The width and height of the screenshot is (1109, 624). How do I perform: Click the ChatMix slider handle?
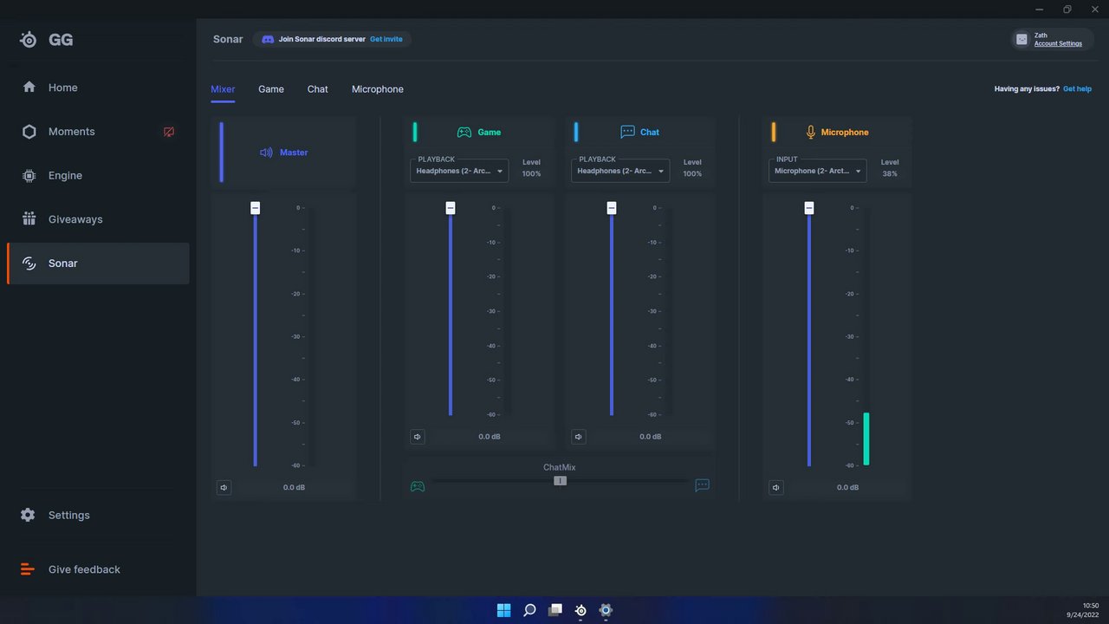click(x=561, y=481)
